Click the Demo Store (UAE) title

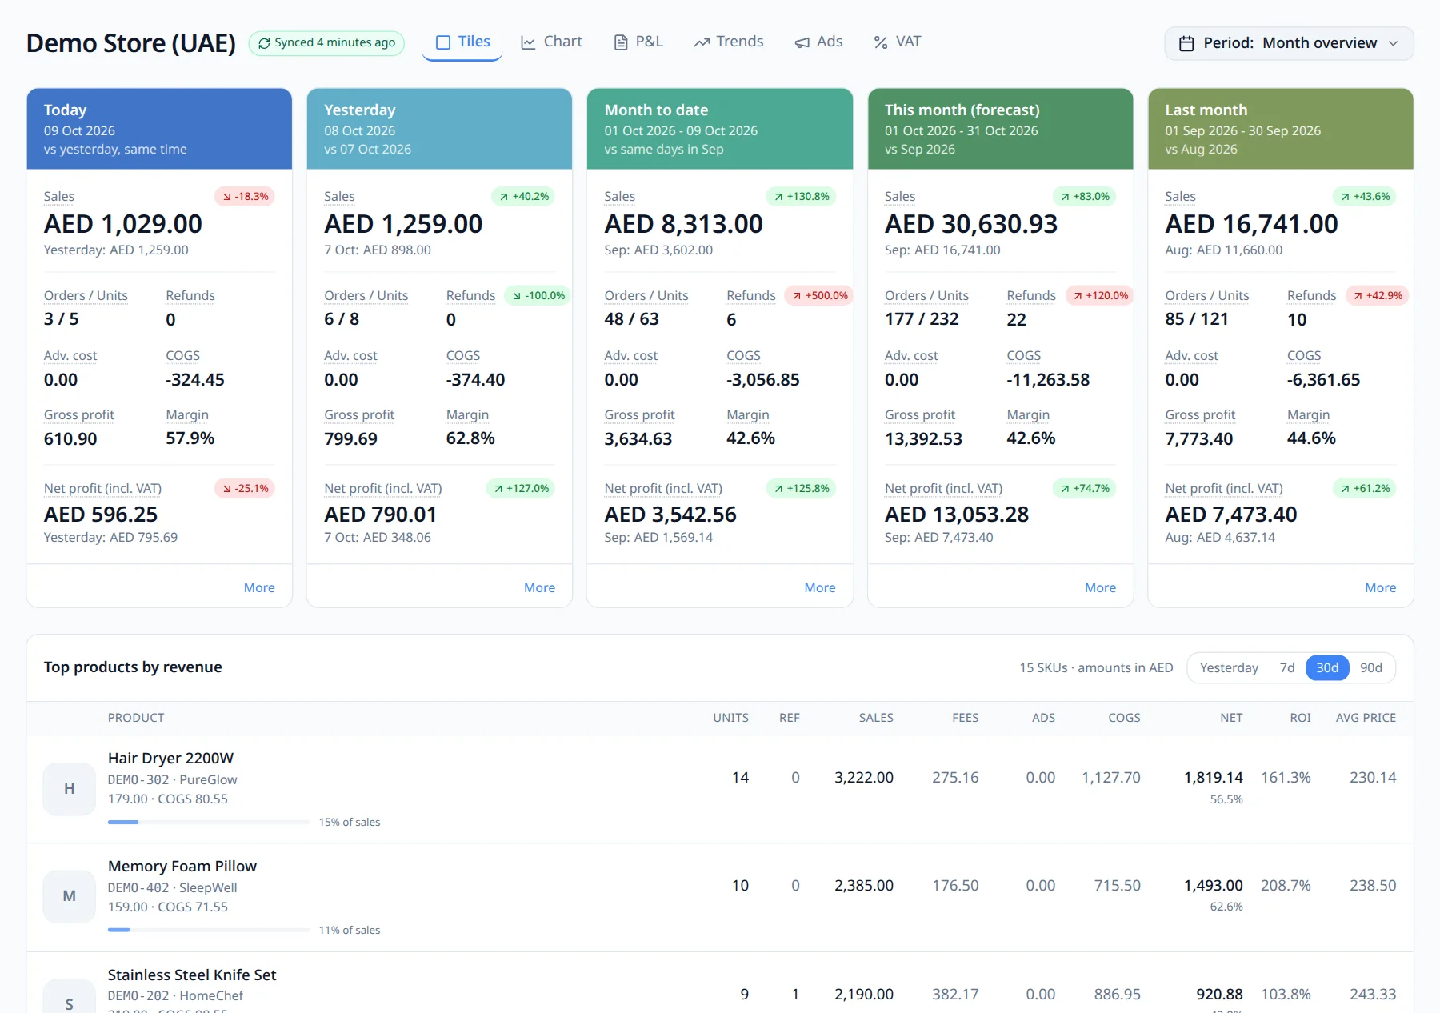click(x=131, y=43)
